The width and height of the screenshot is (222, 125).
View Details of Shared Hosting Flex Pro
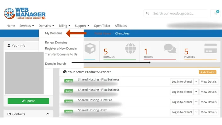(x=209, y=102)
